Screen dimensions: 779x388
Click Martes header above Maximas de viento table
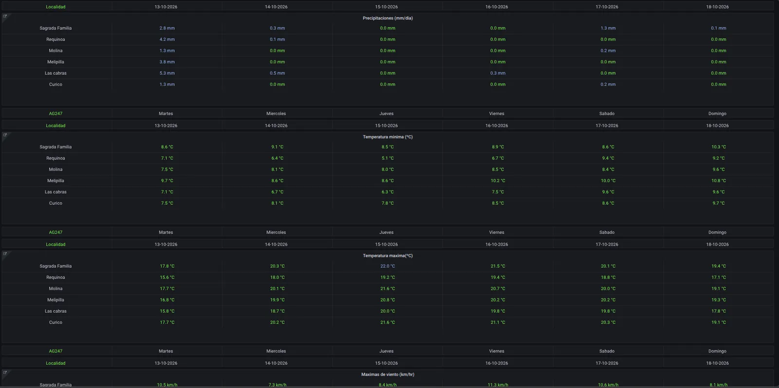166,352
